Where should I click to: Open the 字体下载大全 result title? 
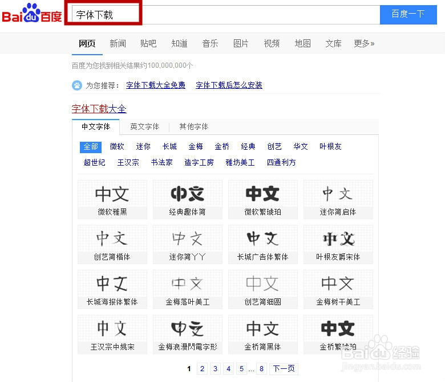pos(99,109)
